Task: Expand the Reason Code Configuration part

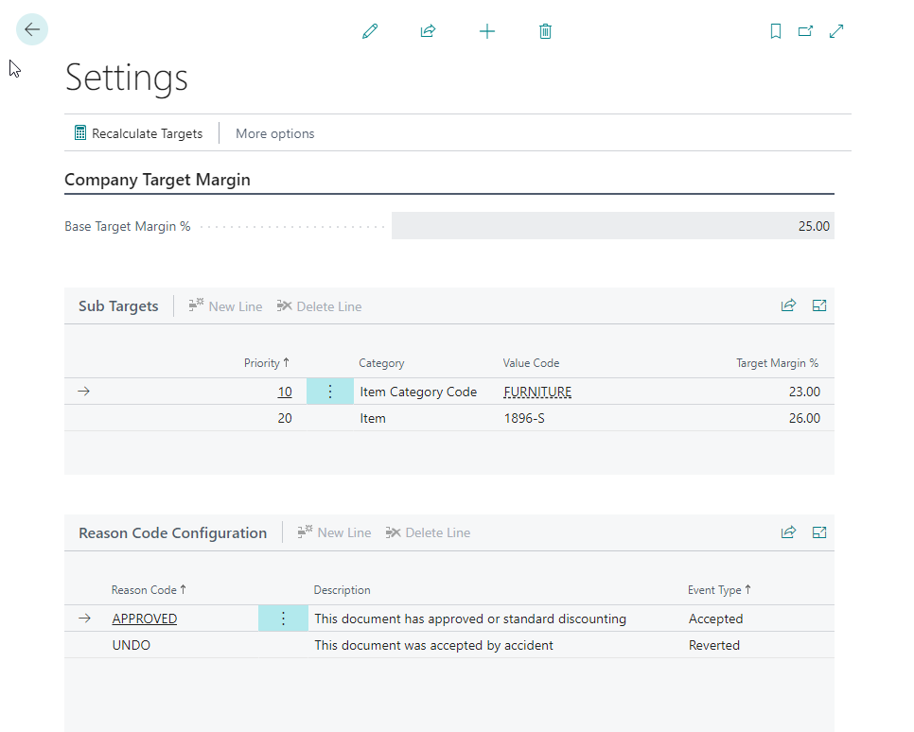Action: (819, 532)
